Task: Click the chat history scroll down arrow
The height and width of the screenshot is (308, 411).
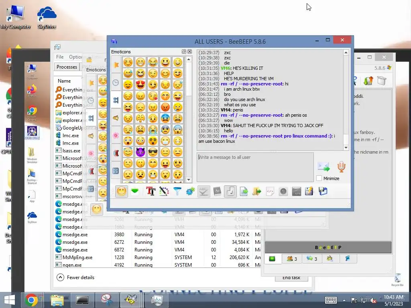Action: [x=346, y=148]
